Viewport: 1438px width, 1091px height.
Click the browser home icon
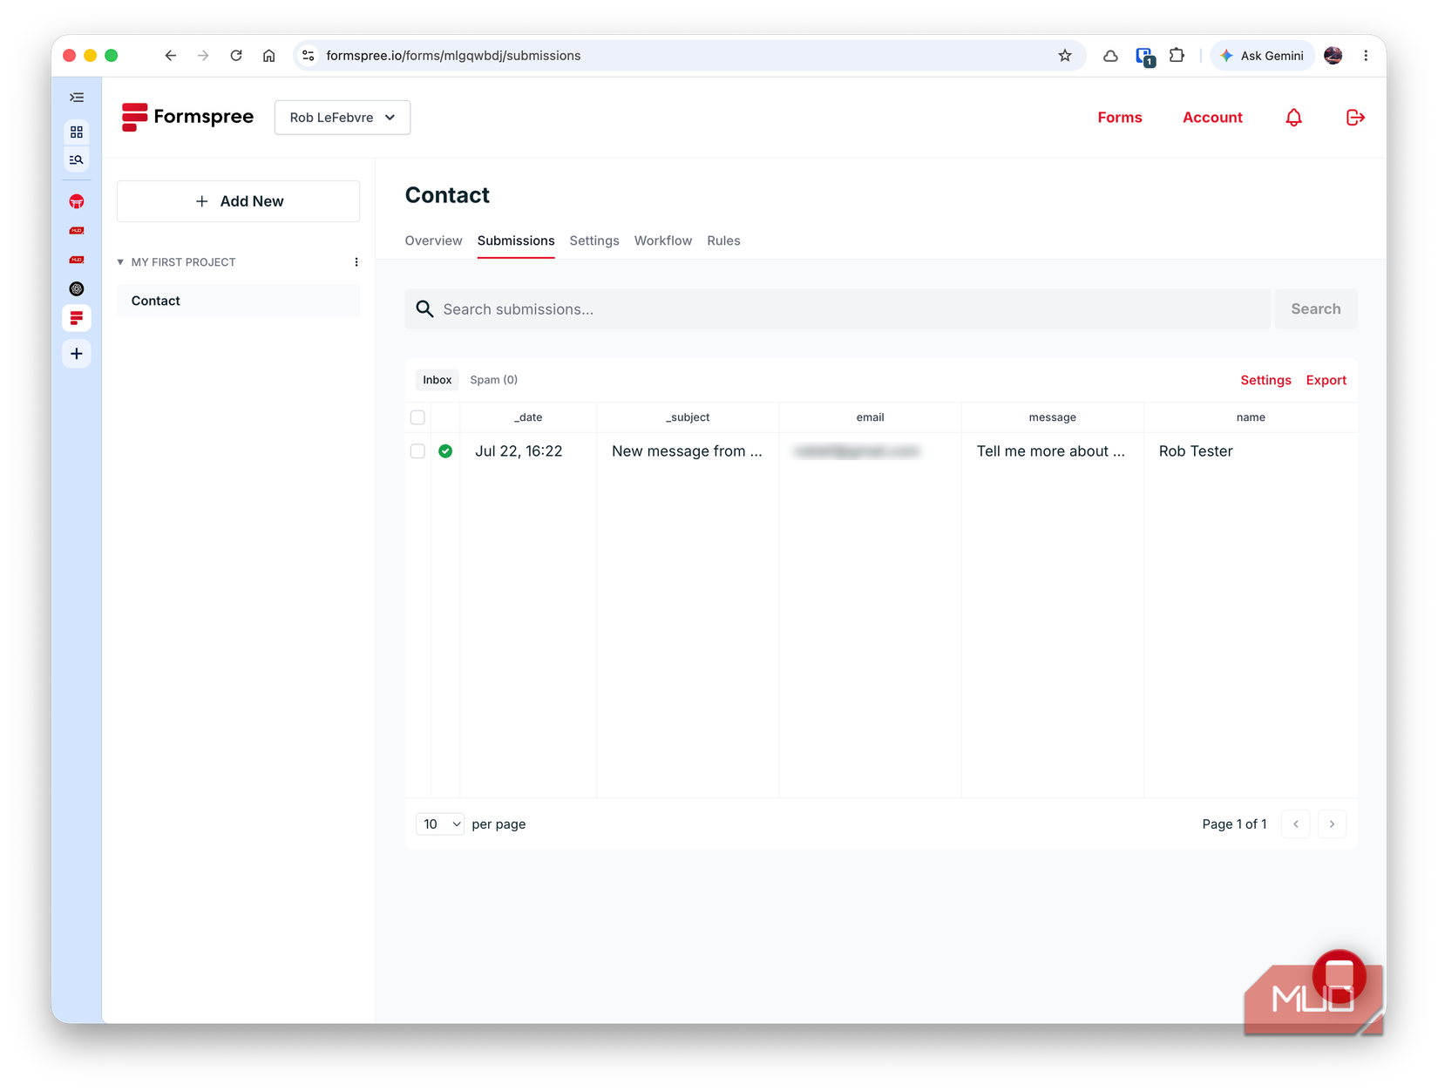click(269, 56)
